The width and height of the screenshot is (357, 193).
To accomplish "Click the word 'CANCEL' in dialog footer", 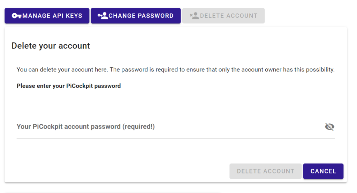I will point(323,171).
